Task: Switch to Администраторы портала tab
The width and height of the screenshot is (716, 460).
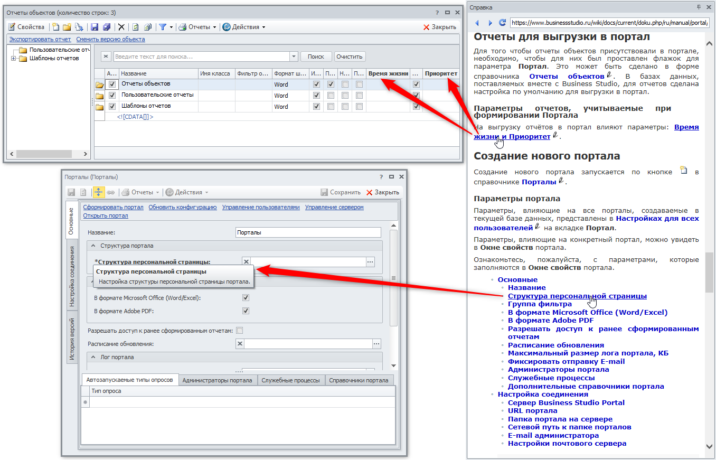Action: tap(218, 380)
